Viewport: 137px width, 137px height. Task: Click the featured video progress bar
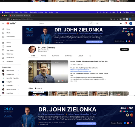coord(48,78)
